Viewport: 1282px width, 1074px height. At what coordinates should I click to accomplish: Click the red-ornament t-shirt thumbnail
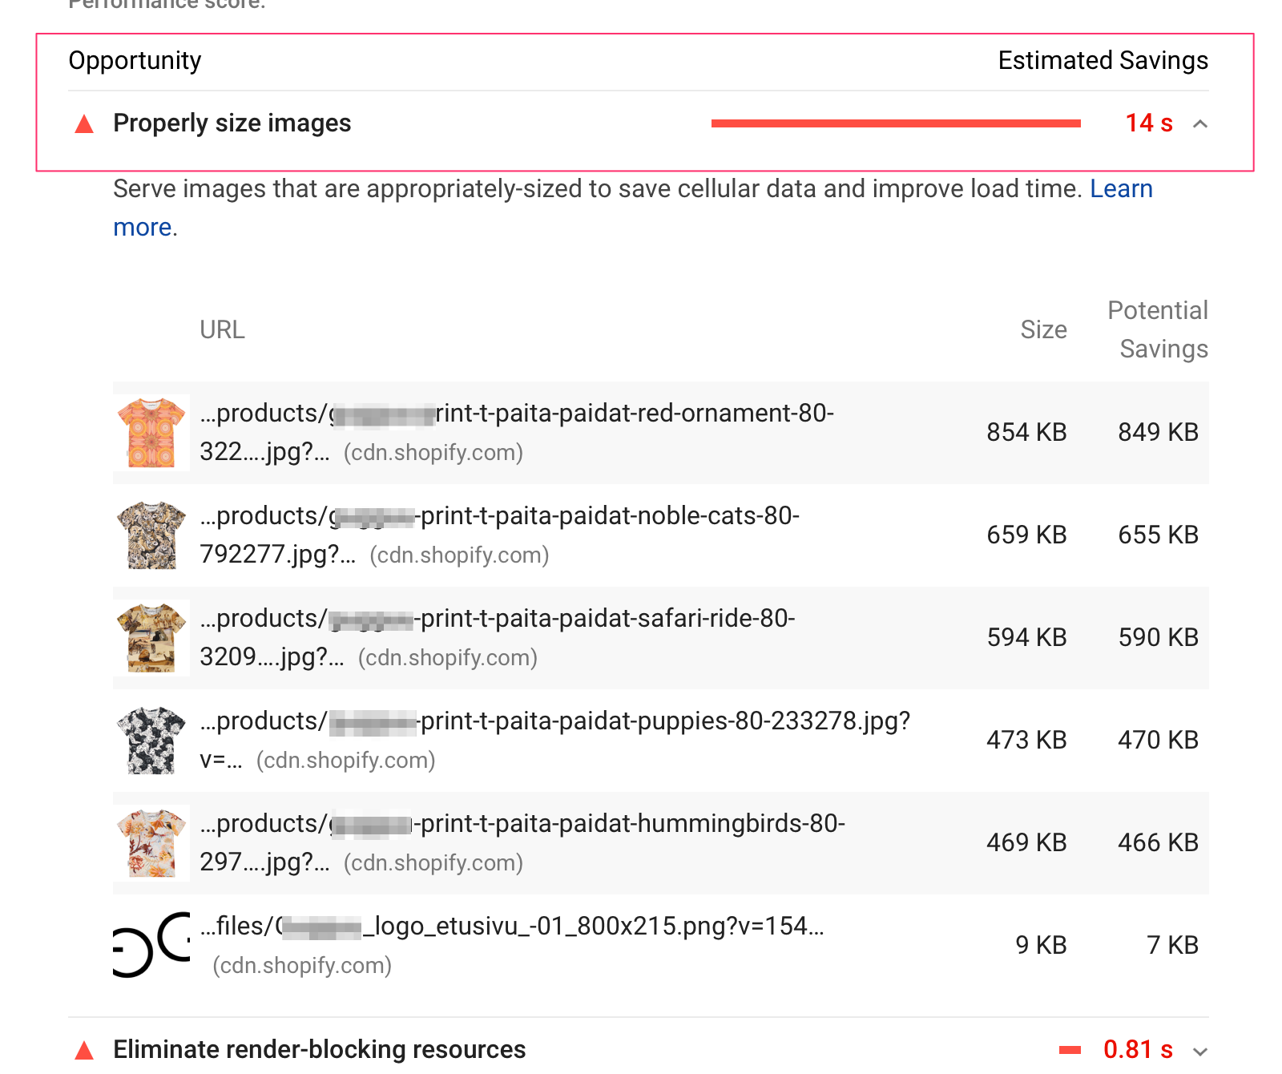[x=151, y=433]
